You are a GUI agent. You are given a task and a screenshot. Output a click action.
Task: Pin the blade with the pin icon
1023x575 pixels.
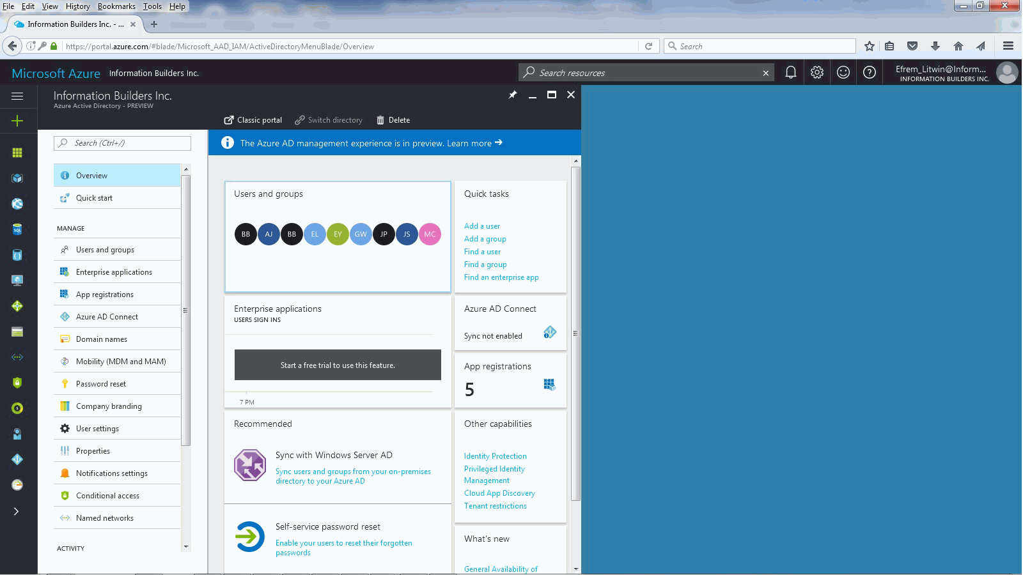click(513, 95)
